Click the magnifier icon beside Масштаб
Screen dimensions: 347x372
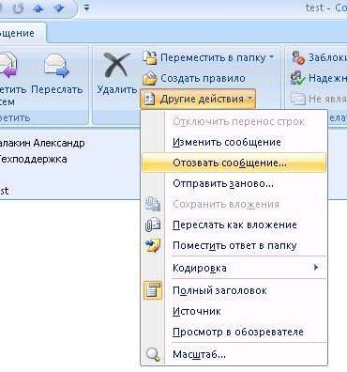point(153,355)
